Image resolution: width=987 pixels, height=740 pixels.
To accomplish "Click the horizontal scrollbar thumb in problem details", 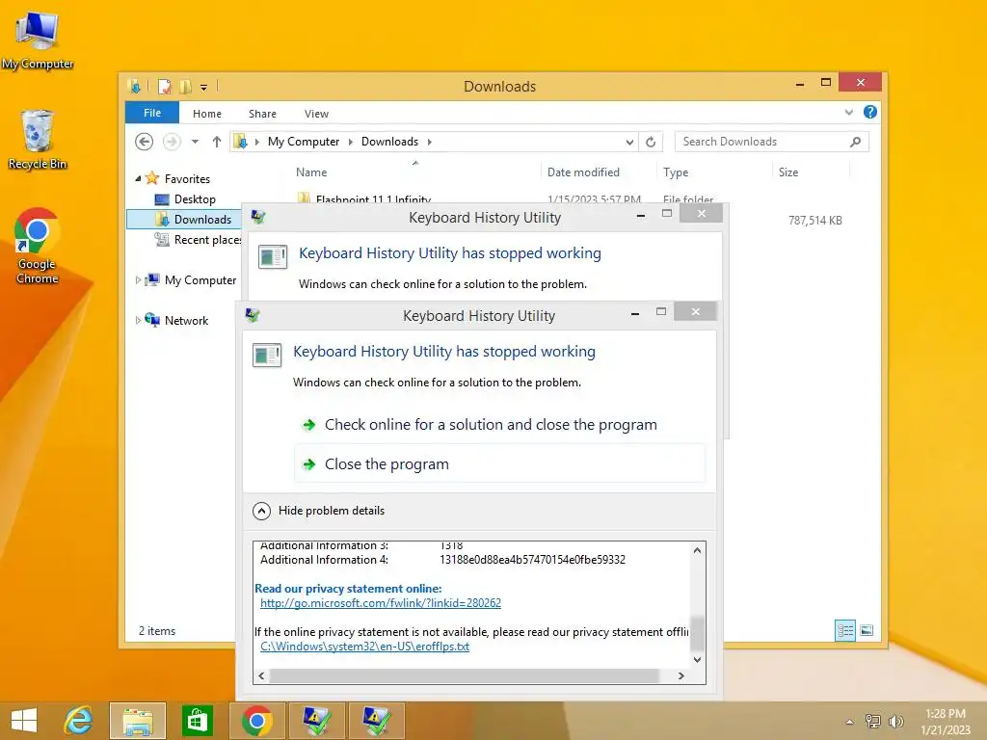I will click(x=464, y=675).
